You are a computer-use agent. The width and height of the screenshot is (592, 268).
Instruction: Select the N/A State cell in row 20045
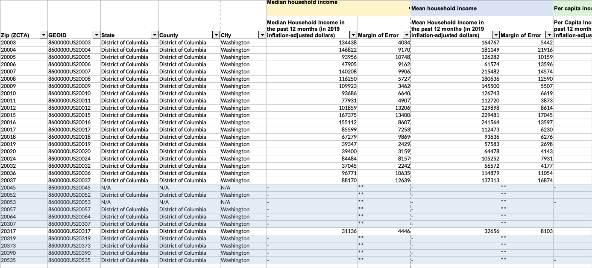pos(129,188)
